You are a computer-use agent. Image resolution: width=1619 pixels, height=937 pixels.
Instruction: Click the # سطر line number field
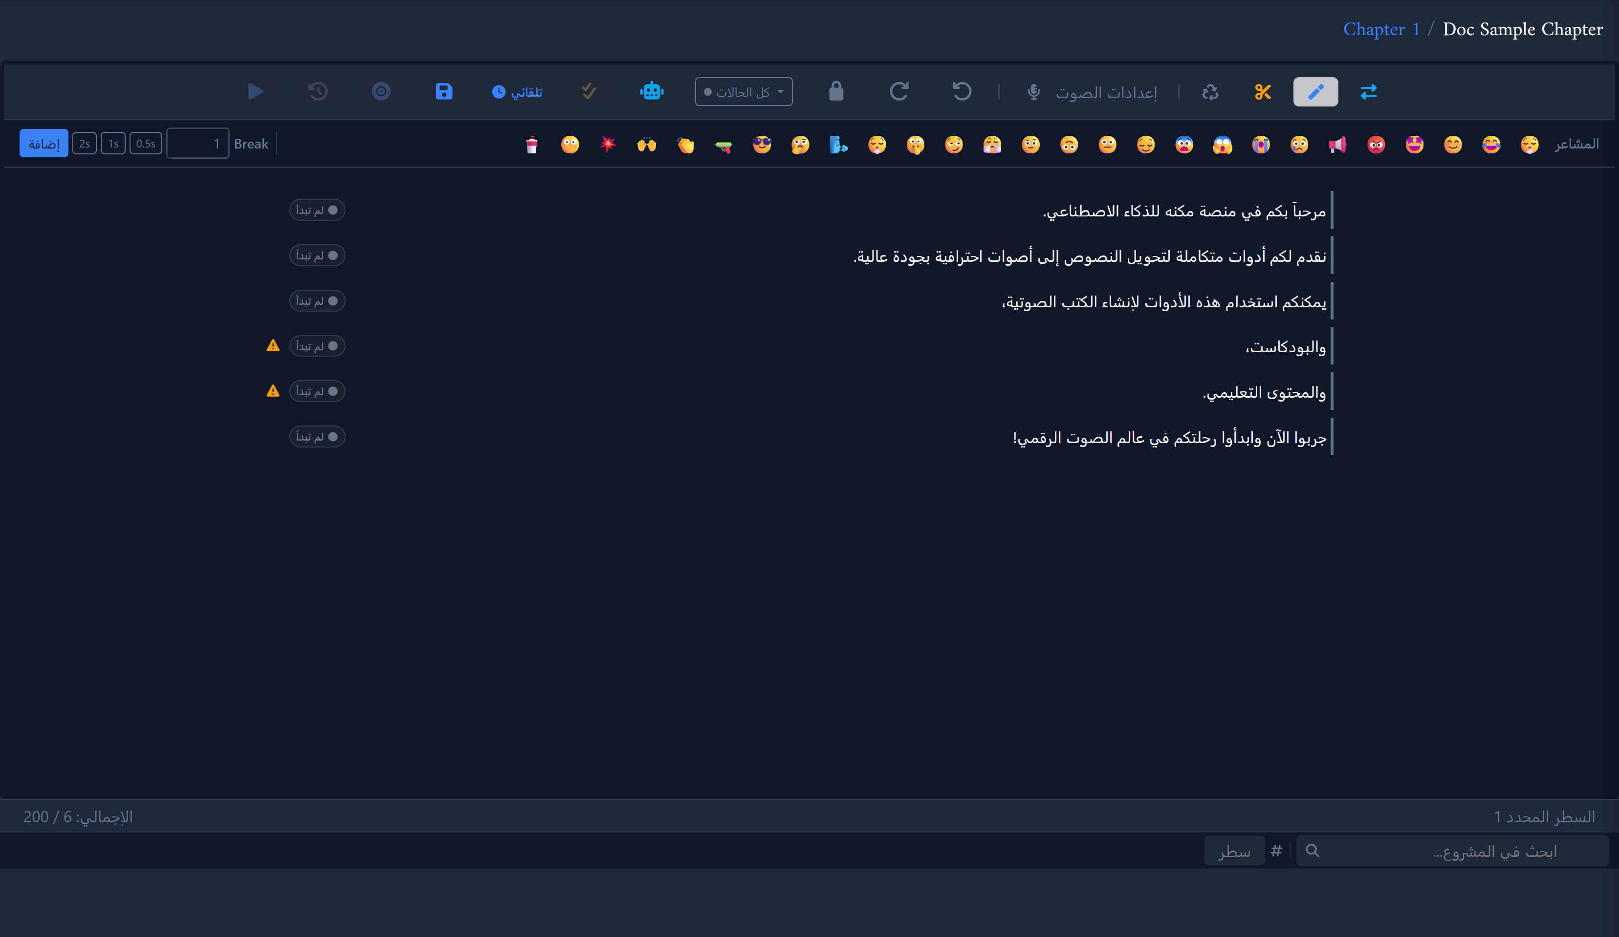(1234, 851)
